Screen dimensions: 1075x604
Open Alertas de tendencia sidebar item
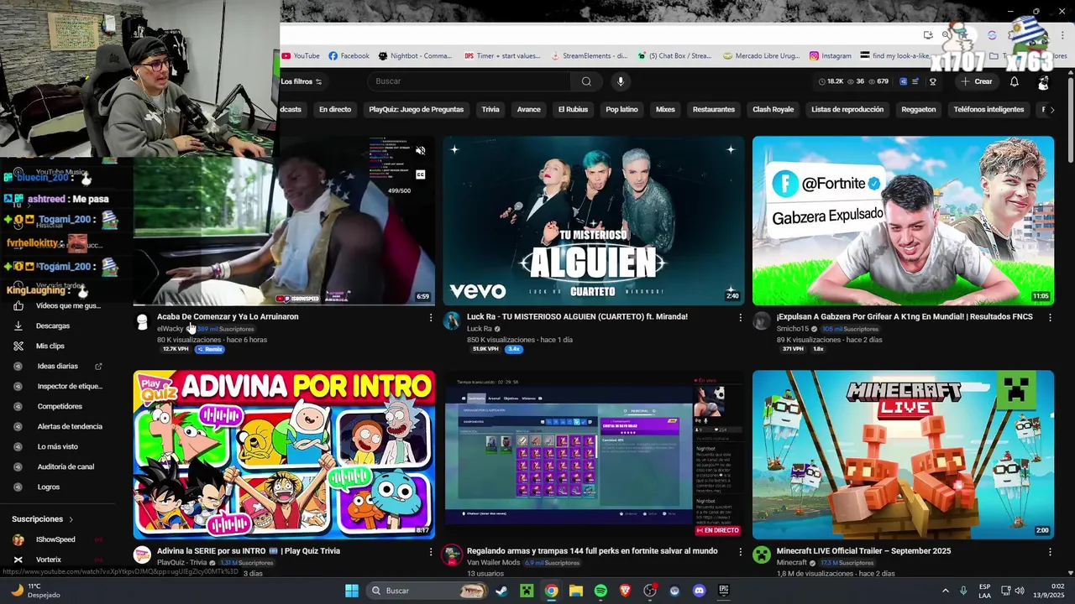[x=70, y=426]
